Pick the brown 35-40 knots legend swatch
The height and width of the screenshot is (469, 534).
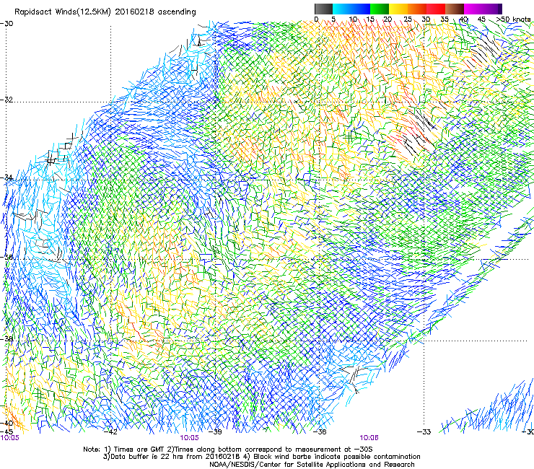(455, 9)
